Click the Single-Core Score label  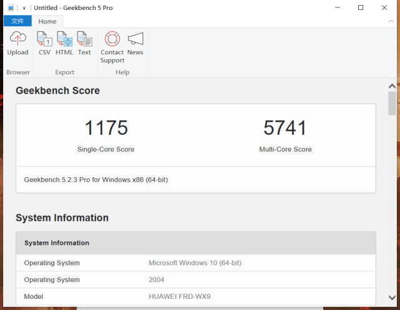tap(106, 149)
